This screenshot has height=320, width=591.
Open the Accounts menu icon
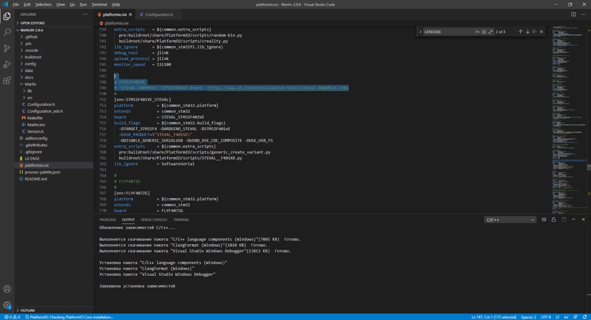[7, 289]
